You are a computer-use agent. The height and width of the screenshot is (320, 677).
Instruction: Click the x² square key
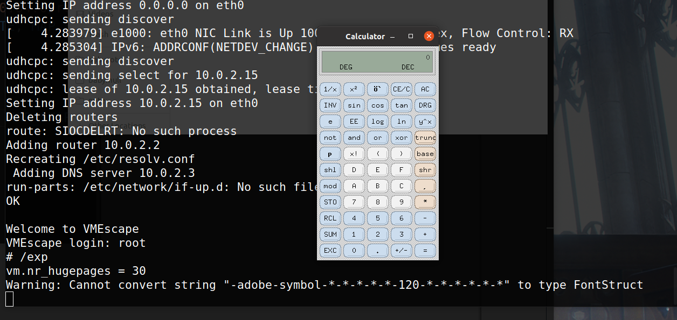pyautogui.click(x=354, y=89)
